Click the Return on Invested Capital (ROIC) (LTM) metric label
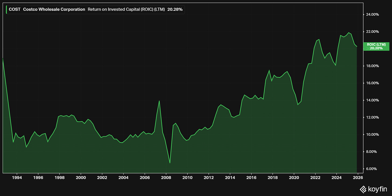The image size is (392, 196). [126, 9]
